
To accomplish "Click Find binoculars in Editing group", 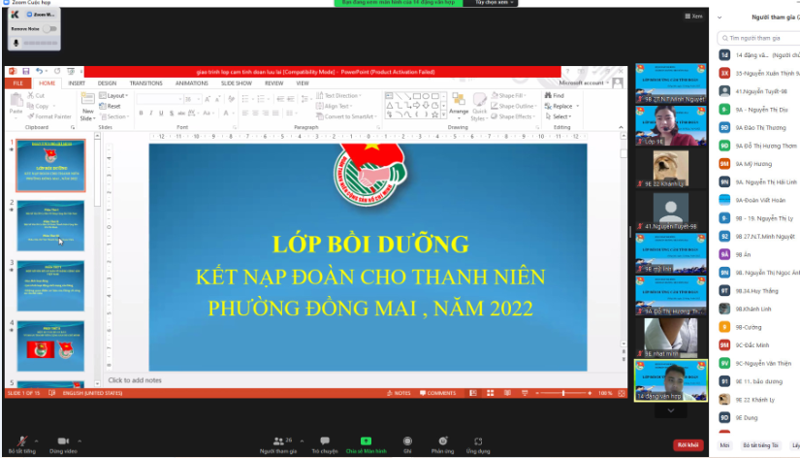I will coord(554,95).
